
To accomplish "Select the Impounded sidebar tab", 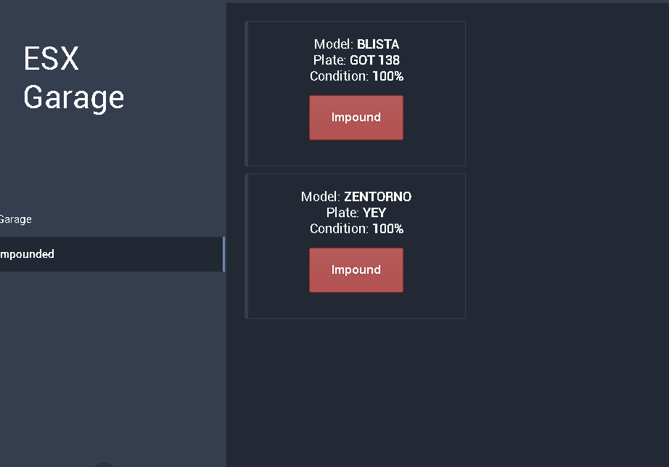I will 28,254.
